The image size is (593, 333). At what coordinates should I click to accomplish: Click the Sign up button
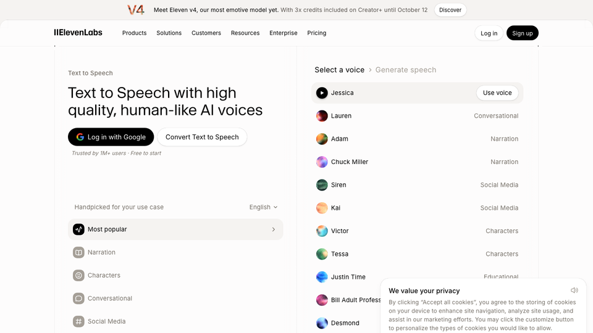click(523, 33)
